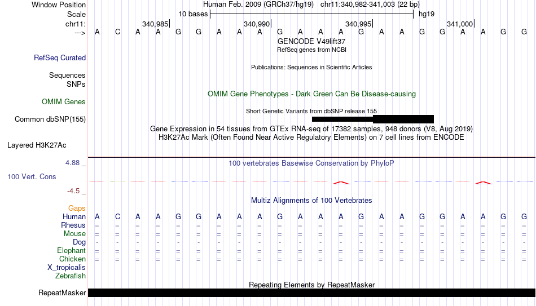Click the C base in the Human alignment row

click(117, 216)
